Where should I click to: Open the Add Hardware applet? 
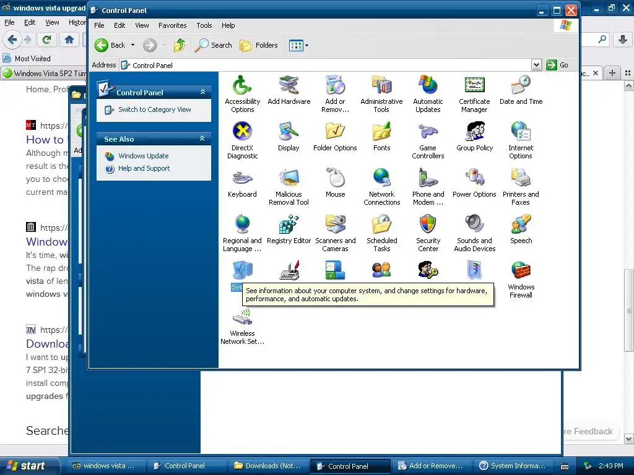click(289, 90)
